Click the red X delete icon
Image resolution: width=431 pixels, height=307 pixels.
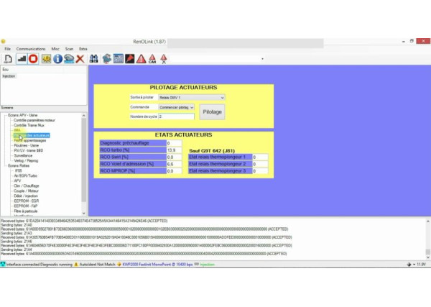pyautogui.click(x=80, y=58)
